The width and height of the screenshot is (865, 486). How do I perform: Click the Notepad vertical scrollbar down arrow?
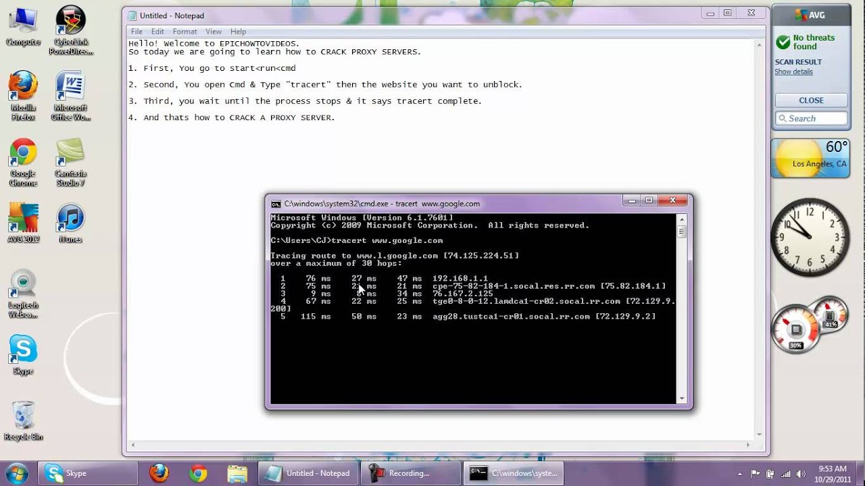pos(760,435)
